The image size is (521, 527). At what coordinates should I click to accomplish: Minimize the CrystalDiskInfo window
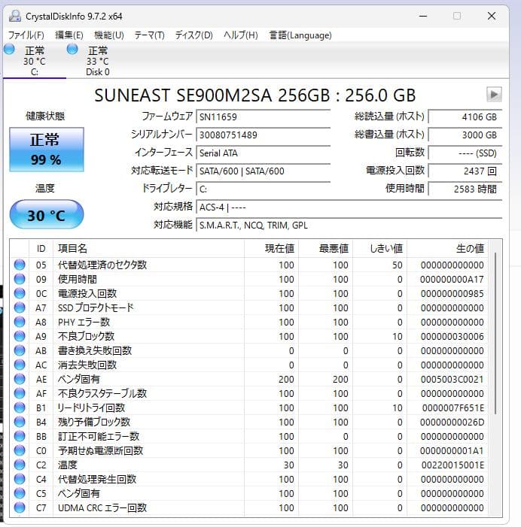point(423,16)
